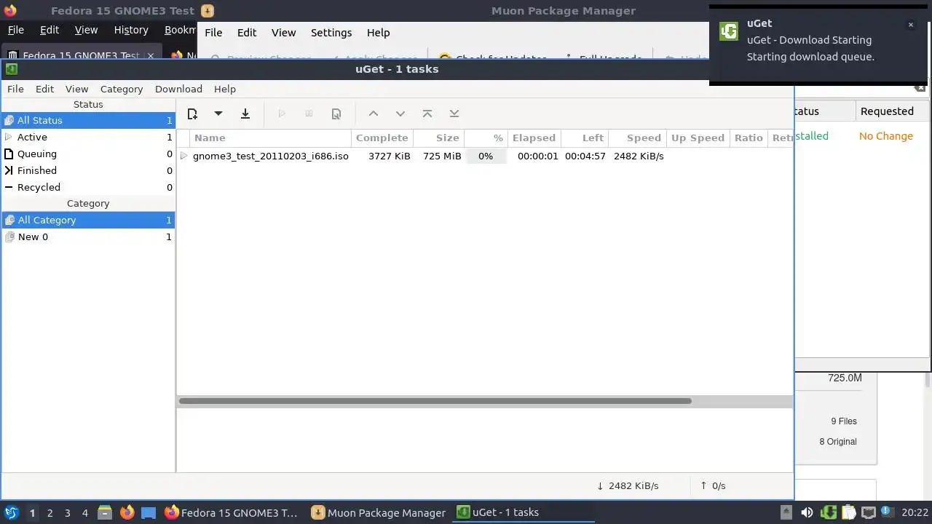
Task: Open uGet Download menu
Action: point(178,89)
